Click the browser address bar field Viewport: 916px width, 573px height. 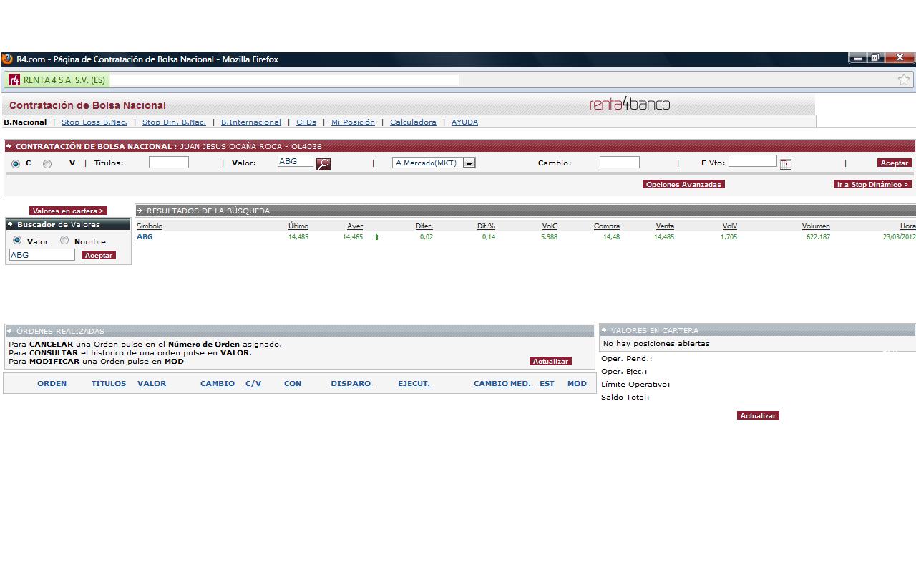(285, 80)
